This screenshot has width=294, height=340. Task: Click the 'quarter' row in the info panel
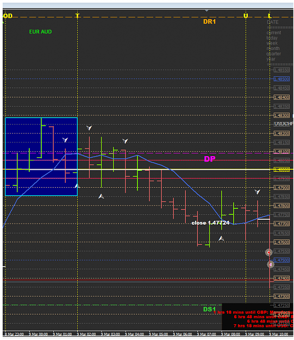[x=274, y=53]
